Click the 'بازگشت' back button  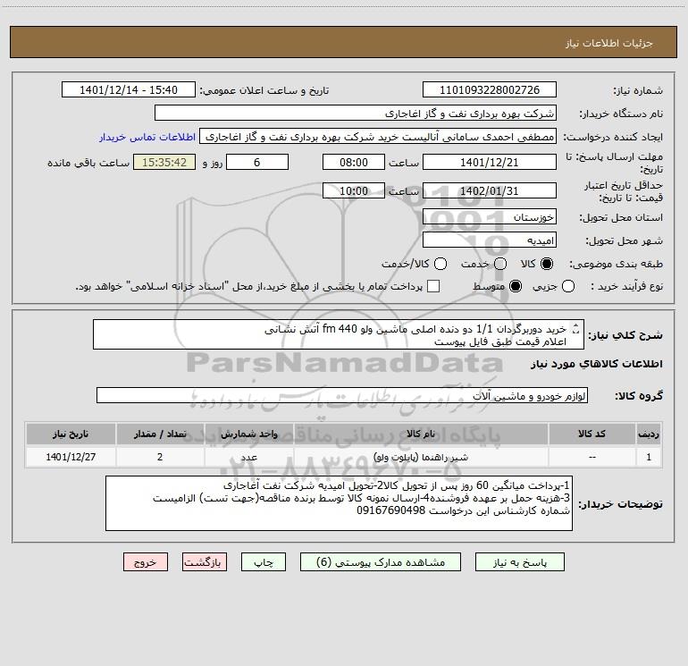coord(205,562)
